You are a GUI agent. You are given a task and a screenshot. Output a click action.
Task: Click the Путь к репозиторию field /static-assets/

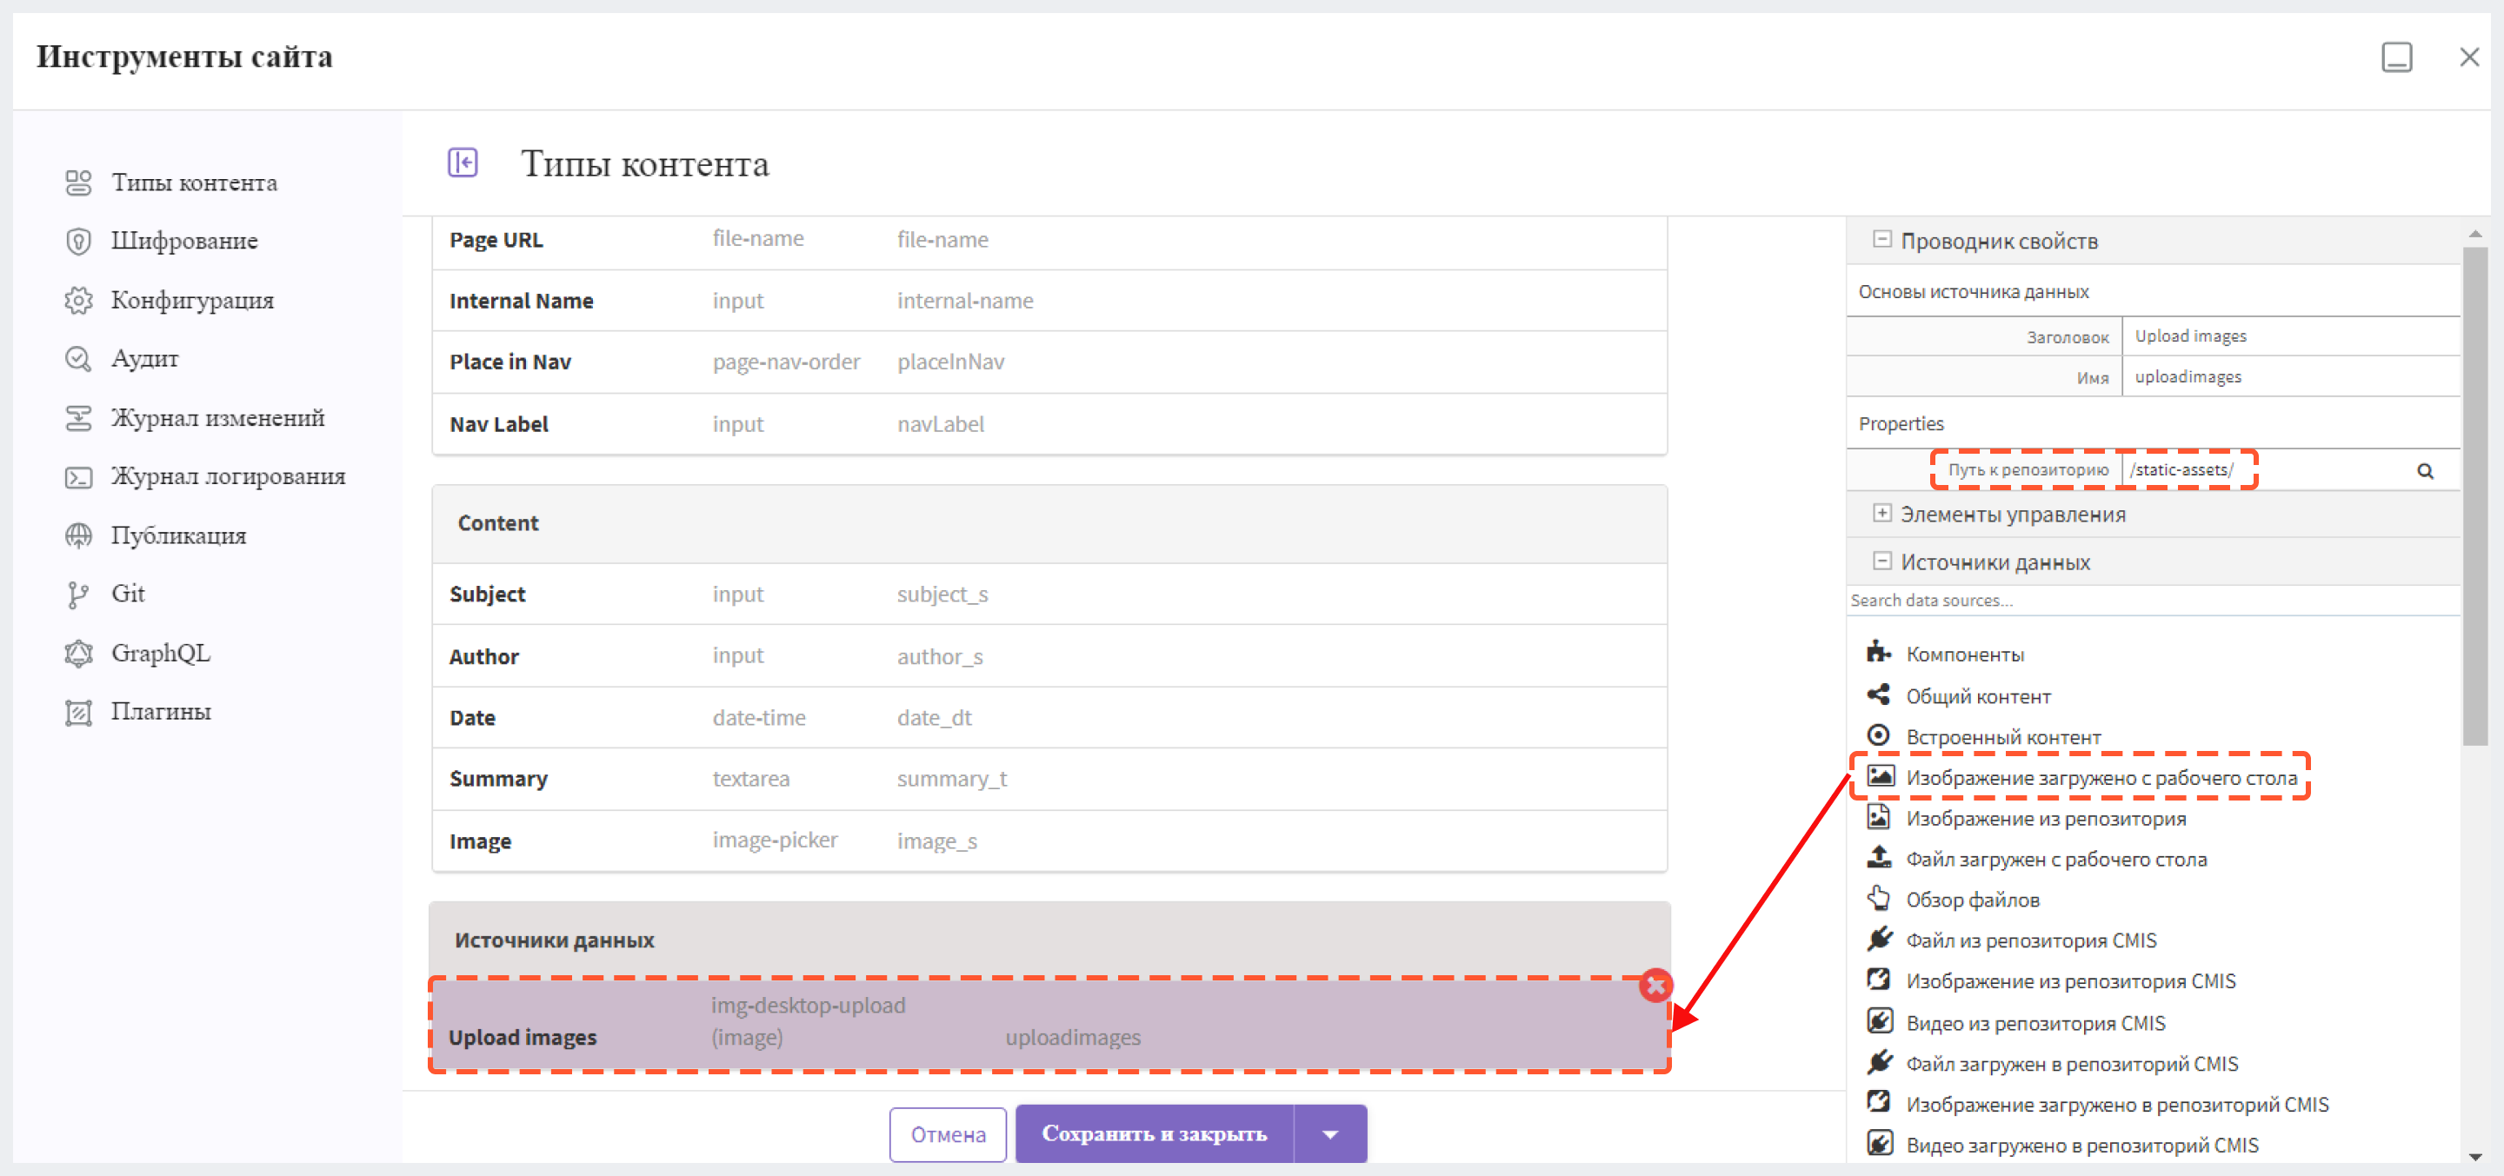2267,470
